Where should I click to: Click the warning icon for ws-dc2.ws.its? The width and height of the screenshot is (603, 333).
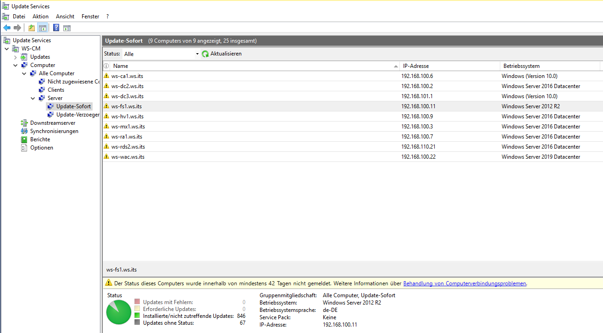pyautogui.click(x=107, y=86)
